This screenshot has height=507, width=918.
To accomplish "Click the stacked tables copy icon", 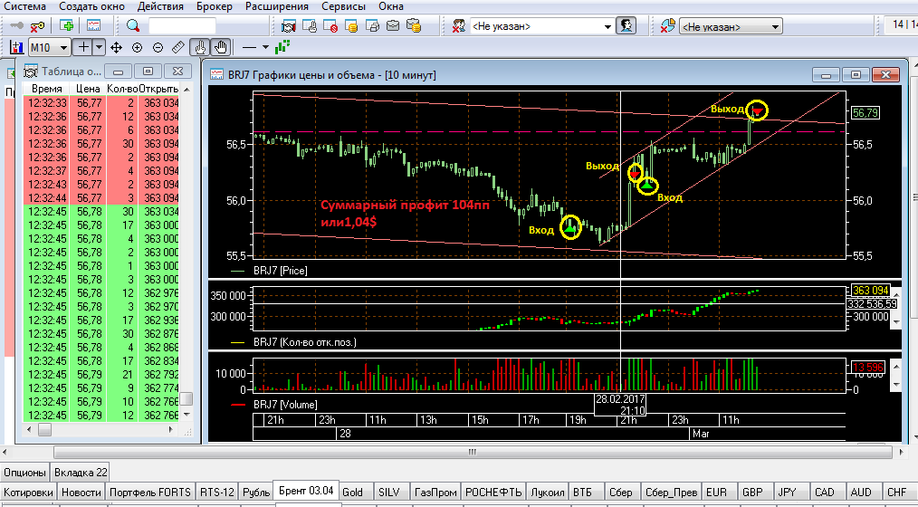I will [x=372, y=25].
